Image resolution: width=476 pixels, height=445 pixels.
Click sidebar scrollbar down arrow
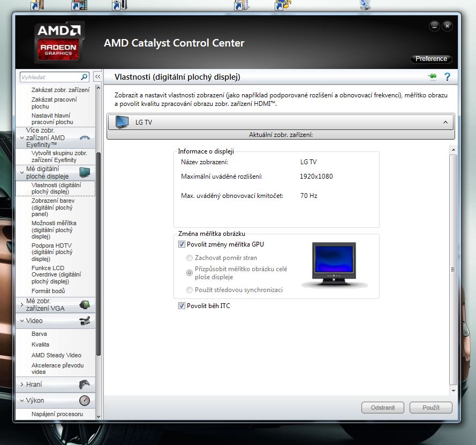click(x=99, y=417)
